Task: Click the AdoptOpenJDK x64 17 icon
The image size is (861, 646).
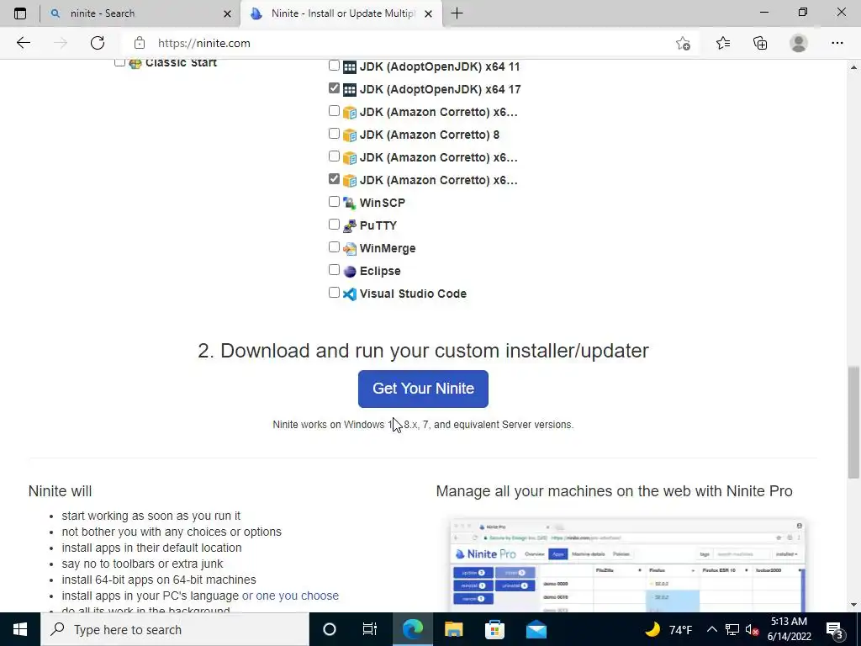Action: pos(350,89)
